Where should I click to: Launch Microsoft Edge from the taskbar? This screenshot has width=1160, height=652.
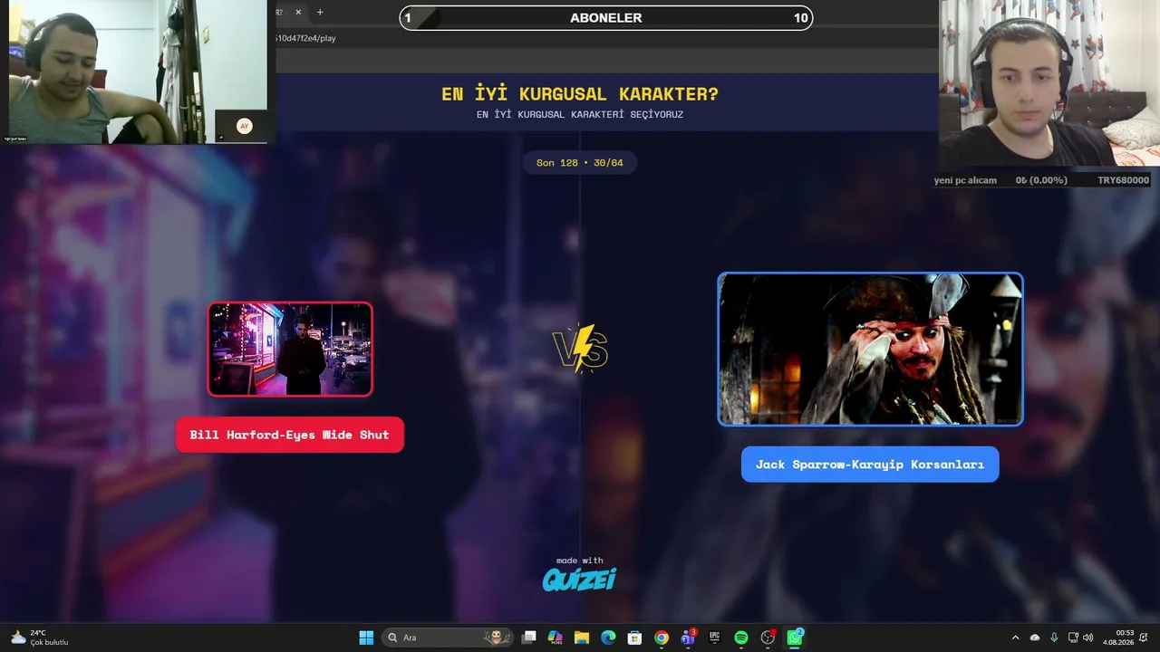point(608,638)
